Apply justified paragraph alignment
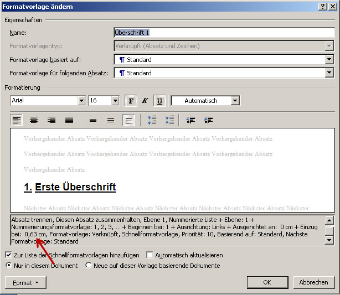 [69, 120]
